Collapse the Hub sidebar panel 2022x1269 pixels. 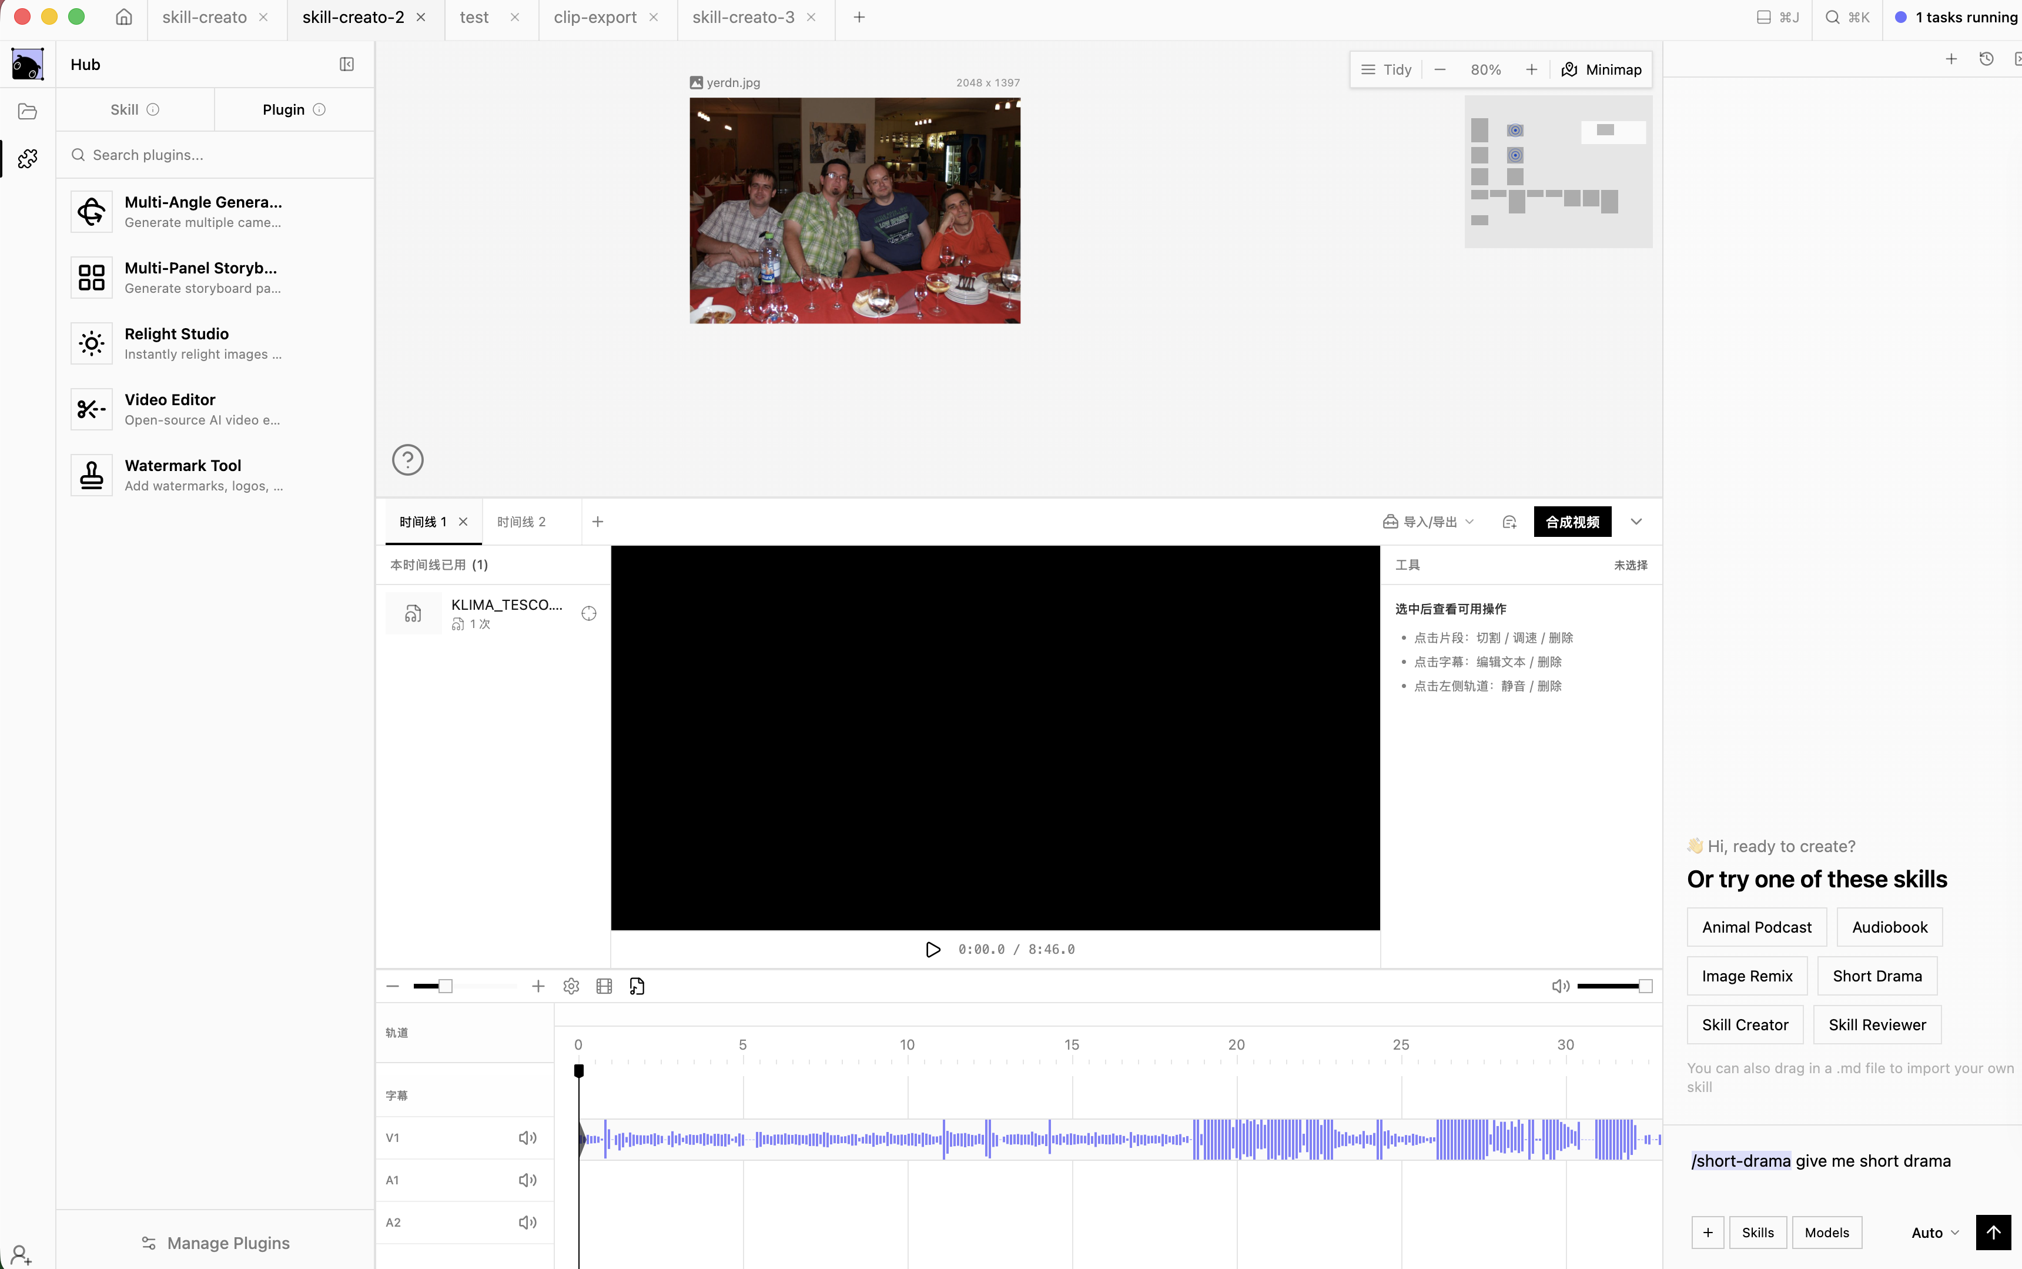(346, 65)
